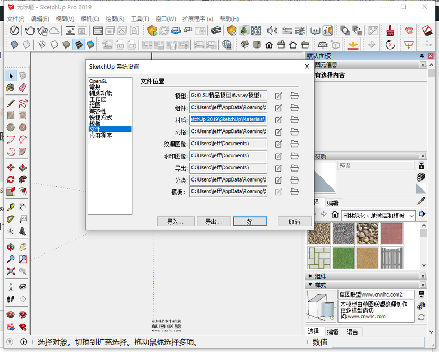Screen dimensions: 439x352
Task: Open the material library dropdown 园林绿化
Action: [378, 215]
